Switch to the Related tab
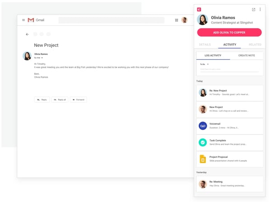 tap(255, 45)
